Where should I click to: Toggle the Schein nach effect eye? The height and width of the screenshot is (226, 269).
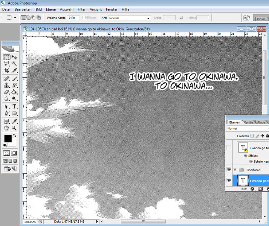(x=251, y=162)
